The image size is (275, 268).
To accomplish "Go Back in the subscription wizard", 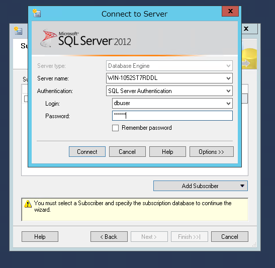I will pyautogui.click(x=109, y=237).
